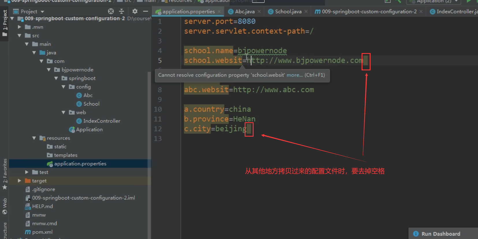
Task: Click the abc.websit property line
Action: tap(249, 90)
